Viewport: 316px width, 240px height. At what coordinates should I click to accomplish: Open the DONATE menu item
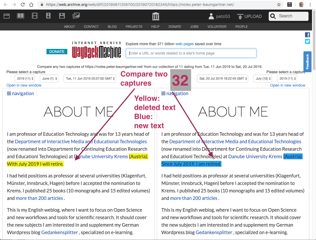pos(175,27)
